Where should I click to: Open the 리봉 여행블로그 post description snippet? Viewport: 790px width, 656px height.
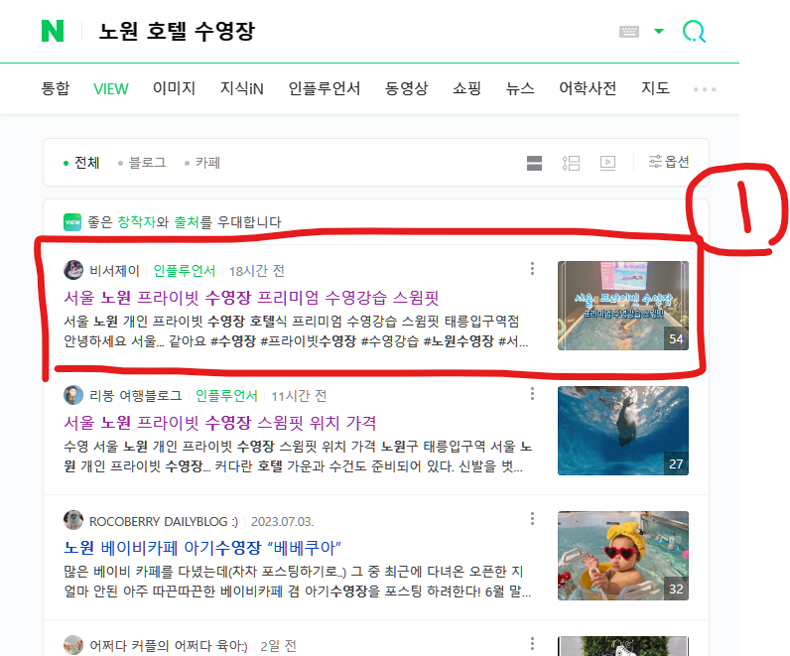[298, 456]
